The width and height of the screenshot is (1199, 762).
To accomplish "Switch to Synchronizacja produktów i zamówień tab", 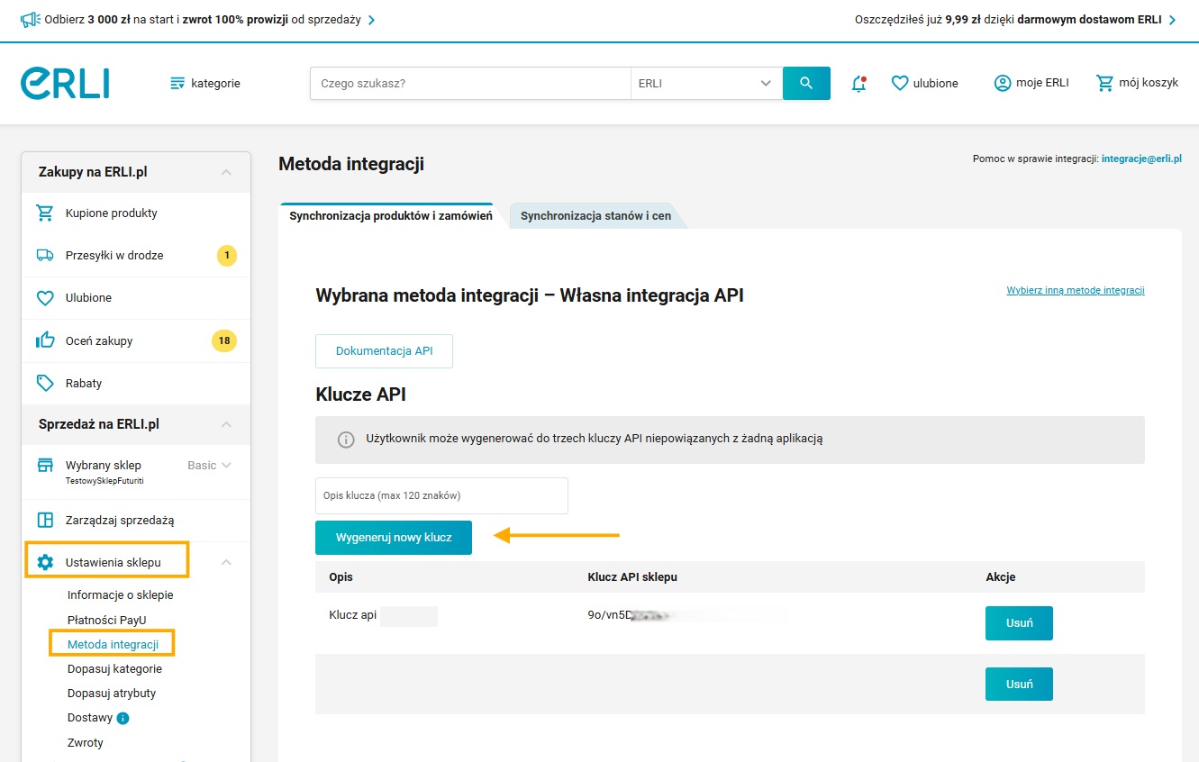I will pyautogui.click(x=391, y=216).
